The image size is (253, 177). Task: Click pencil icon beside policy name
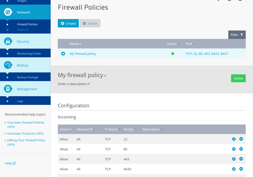tap(105, 76)
